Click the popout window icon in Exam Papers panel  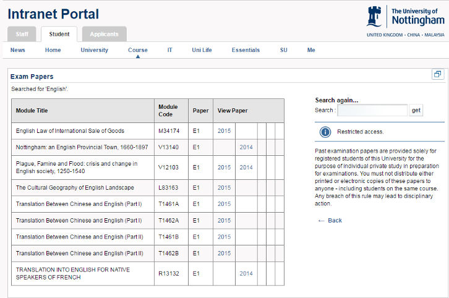coord(437,74)
